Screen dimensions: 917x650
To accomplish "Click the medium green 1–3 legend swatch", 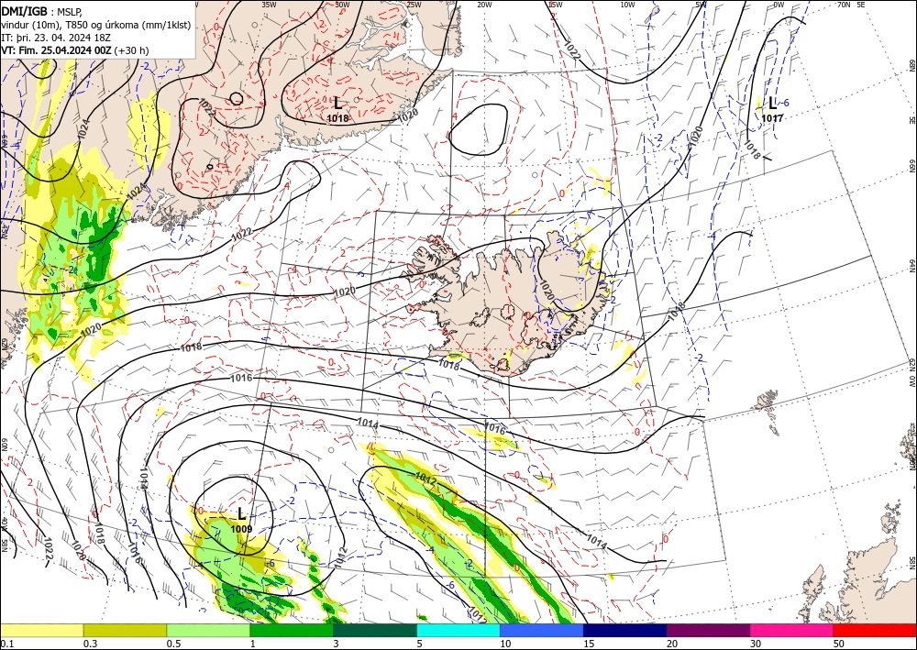I will tap(292, 630).
